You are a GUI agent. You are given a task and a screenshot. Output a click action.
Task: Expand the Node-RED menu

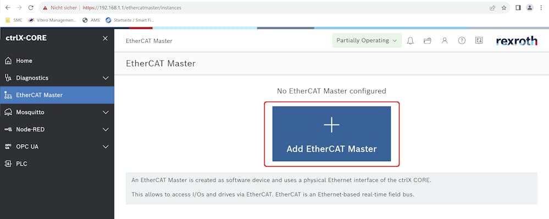tap(57, 129)
